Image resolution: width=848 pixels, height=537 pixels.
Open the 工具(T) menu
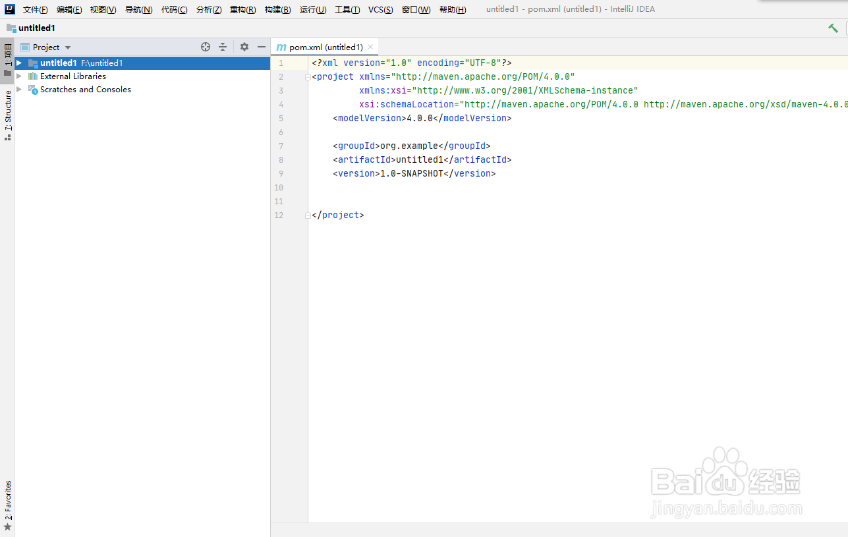[347, 10]
